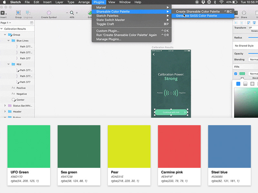
Task: Click the rgba(58, 124, 88, 1) text
Action: (x=74, y=181)
